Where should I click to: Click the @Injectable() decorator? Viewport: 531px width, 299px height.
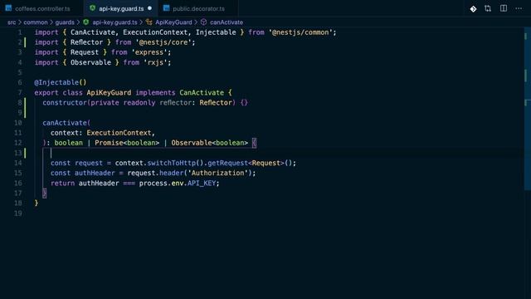click(x=61, y=83)
